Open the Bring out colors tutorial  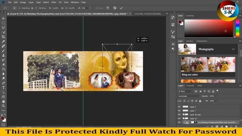tap(208, 67)
